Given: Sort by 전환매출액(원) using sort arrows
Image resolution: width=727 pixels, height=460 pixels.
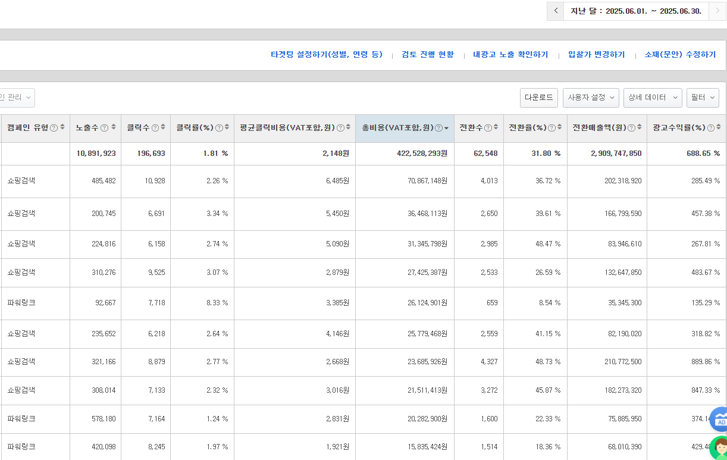Looking at the screenshot, I should 640,127.
